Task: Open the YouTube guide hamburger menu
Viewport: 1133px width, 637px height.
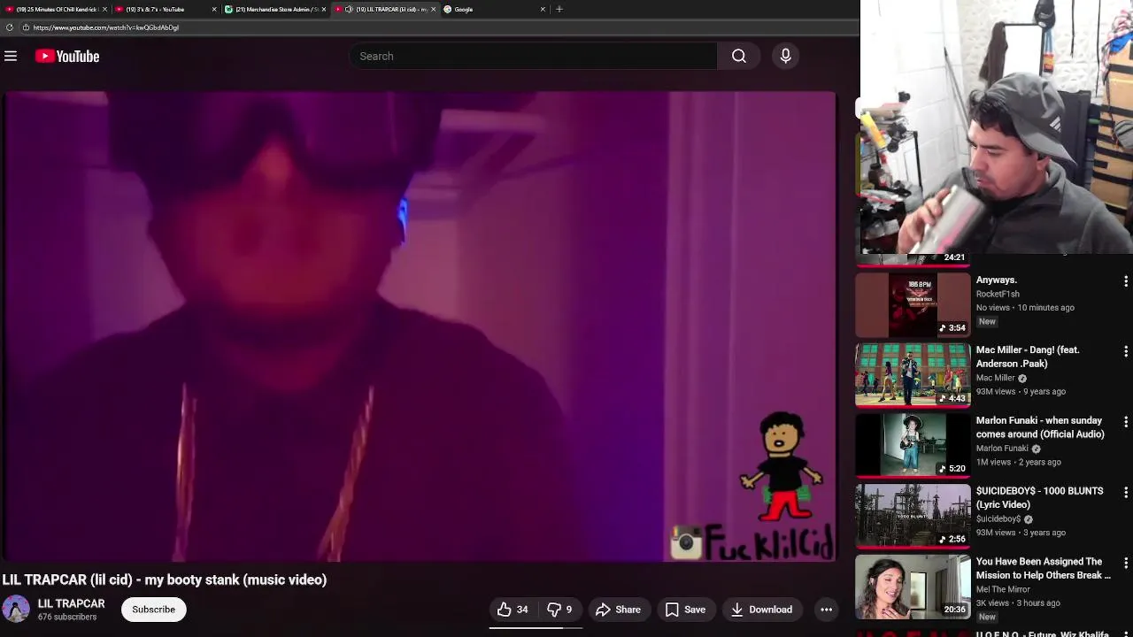Action: click(11, 56)
